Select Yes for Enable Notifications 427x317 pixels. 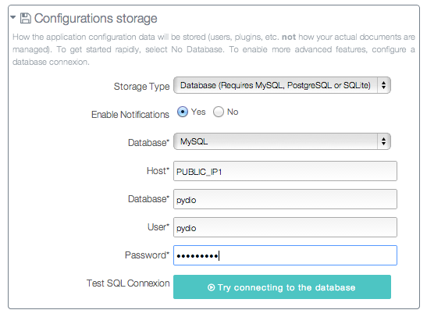(x=183, y=112)
